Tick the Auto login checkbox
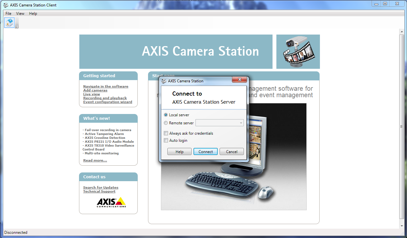The height and width of the screenshot is (238, 407). point(166,140)
